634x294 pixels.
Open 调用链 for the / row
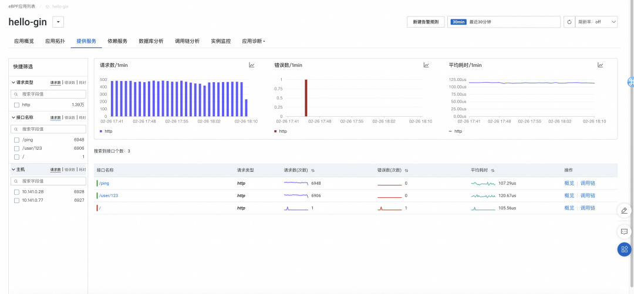(588, 208)
